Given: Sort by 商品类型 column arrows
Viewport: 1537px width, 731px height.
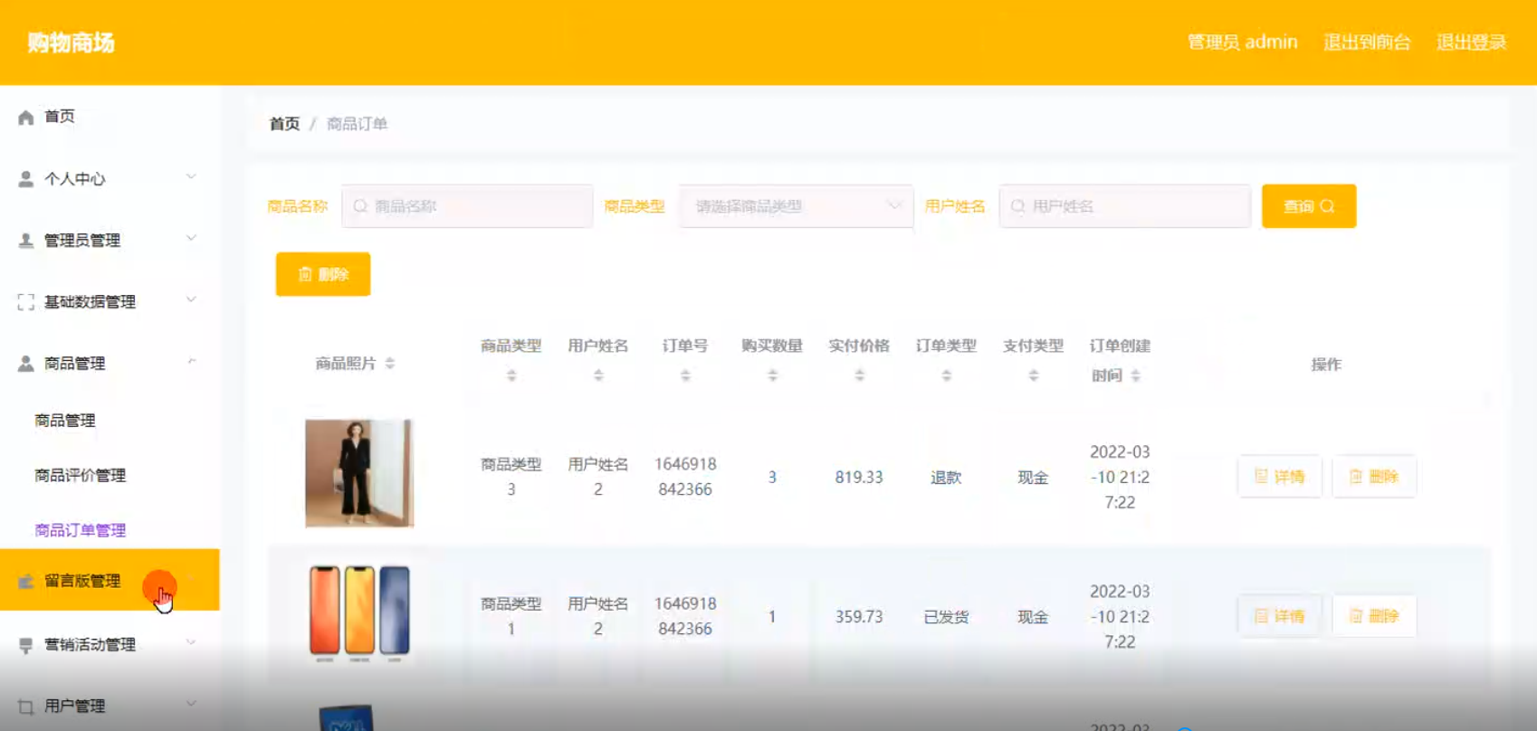Looking at the screenshot, I should 511,375.
